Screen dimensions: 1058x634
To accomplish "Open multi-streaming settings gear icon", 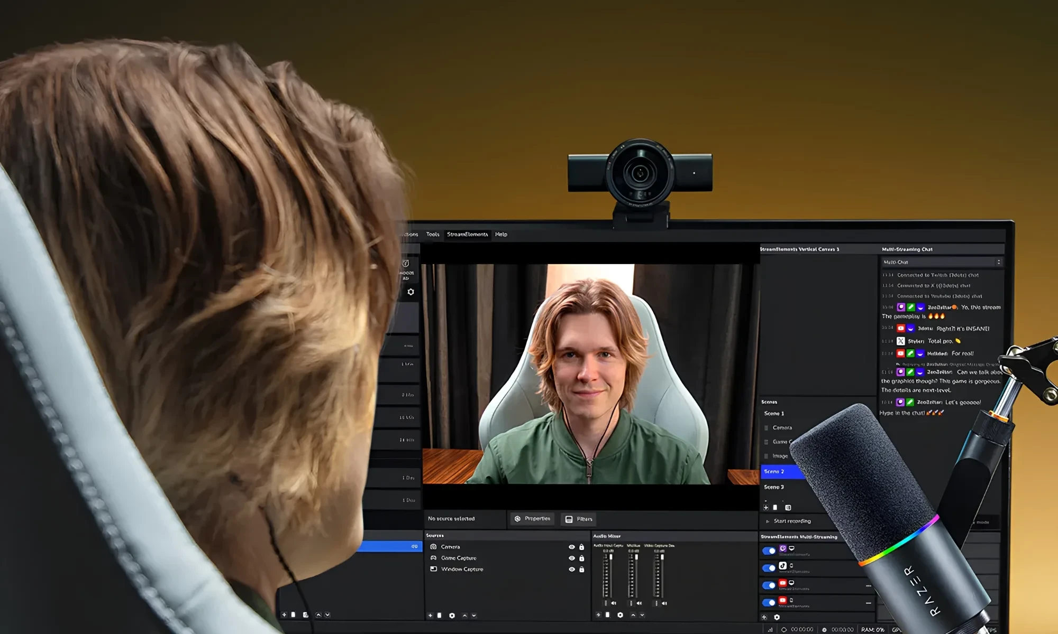I will [777, 617].
